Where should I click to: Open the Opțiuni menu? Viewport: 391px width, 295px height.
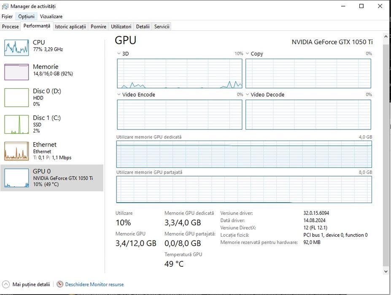click(x=26, y=16)
